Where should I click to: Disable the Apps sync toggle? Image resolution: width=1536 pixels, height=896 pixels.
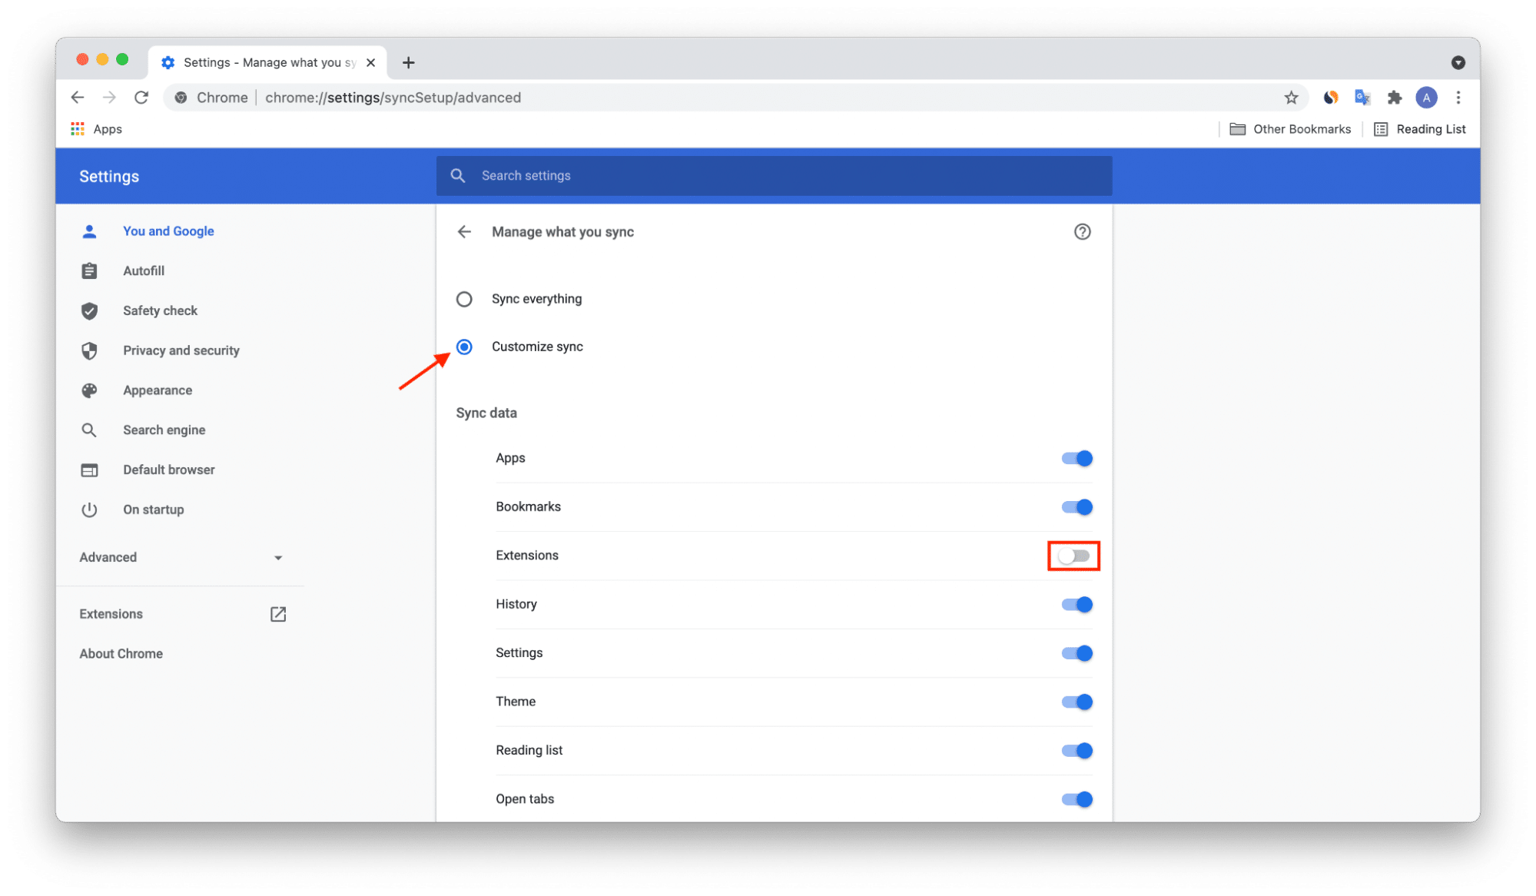1075,457
